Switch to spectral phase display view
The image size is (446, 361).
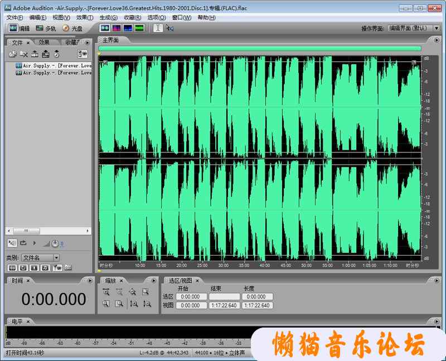pos(139,28)
